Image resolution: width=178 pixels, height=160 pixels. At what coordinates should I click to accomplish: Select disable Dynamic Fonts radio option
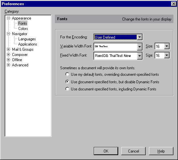(x=67, y=82)
